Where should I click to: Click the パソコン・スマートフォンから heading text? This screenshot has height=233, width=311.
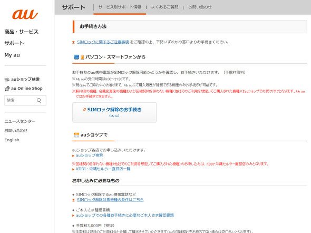click(x=115, y=57)
